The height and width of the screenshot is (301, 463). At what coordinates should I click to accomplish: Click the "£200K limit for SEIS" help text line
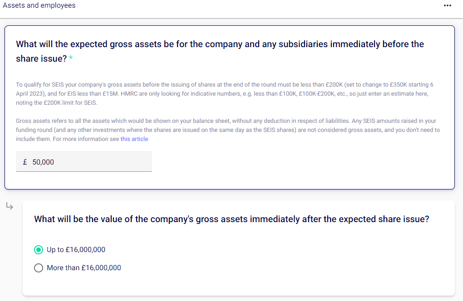click(x=57, y=103)
